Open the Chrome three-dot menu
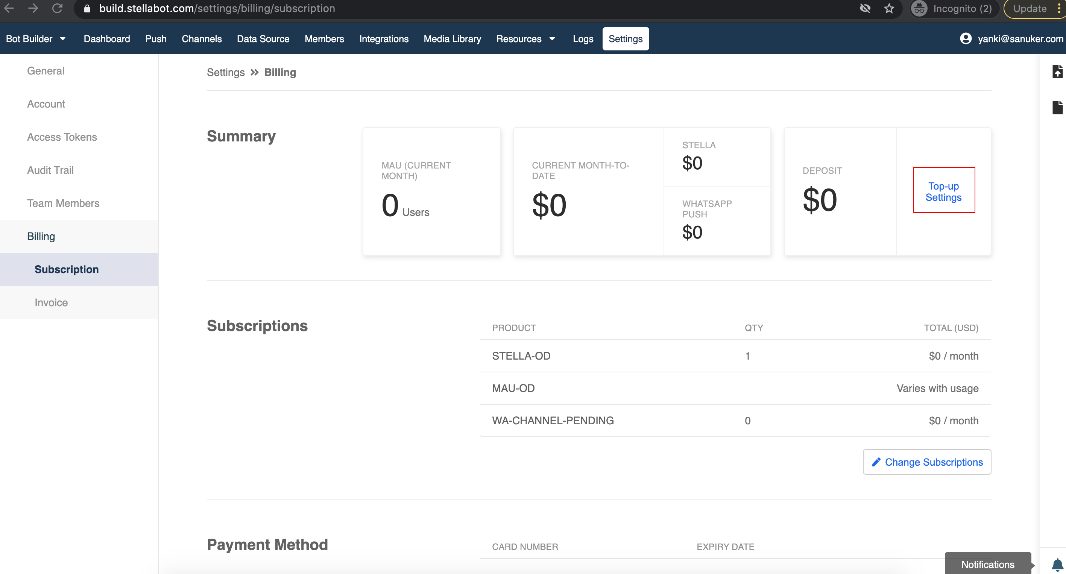Screen dimensions: 1066x574 pyautogui.click(x=1058, y=8)
